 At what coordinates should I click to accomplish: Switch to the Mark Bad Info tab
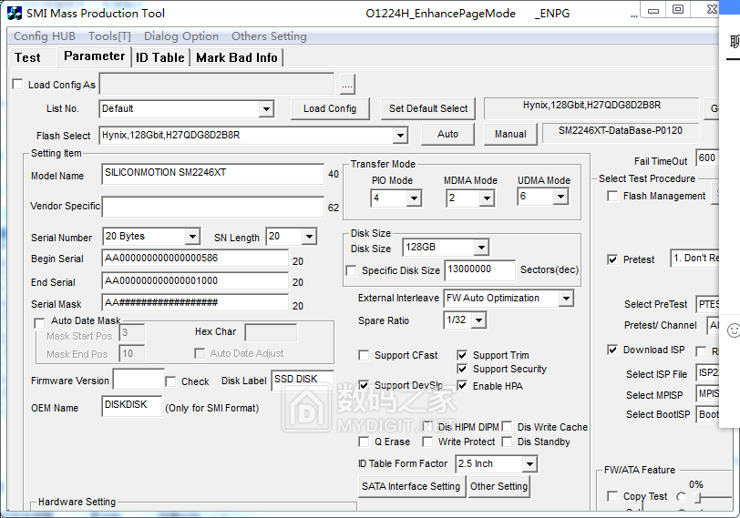pyautogui.click(x=237, y=57)
